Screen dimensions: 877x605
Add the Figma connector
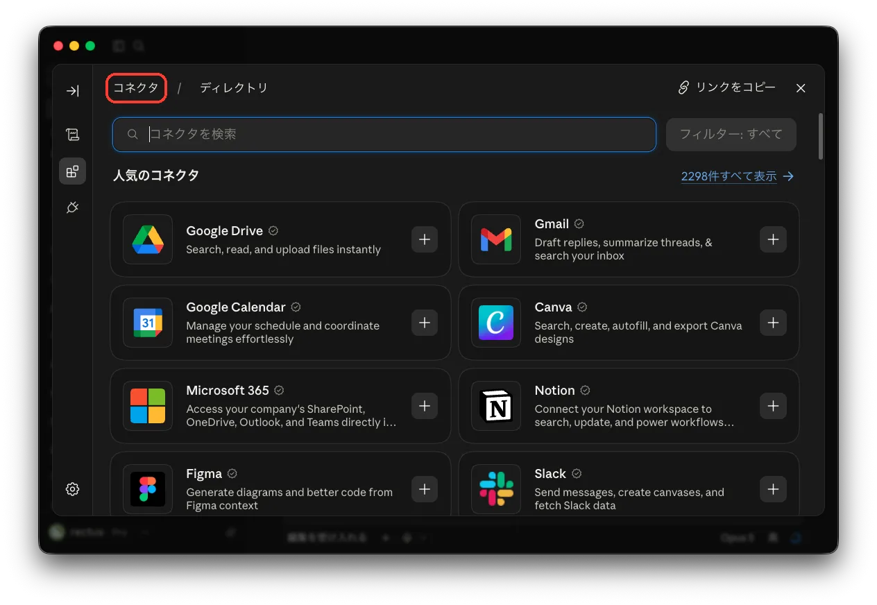[x=425, y=489]
